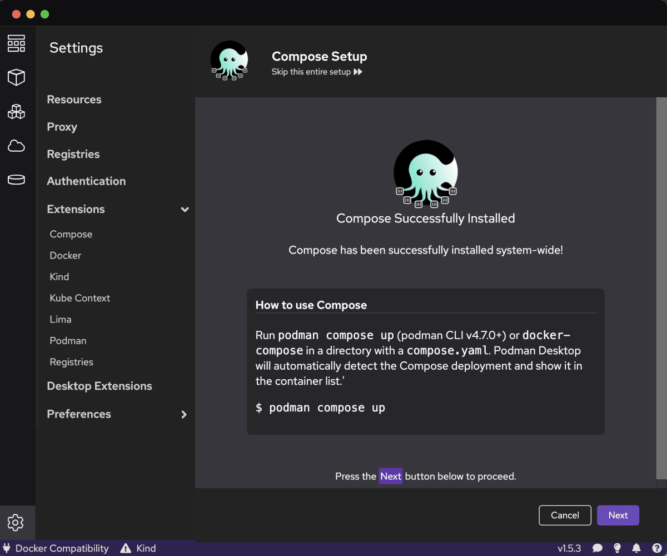This screenshot has height=556, width=667.
Task: Open the Volumes disk icon
Action: (16, 180)
